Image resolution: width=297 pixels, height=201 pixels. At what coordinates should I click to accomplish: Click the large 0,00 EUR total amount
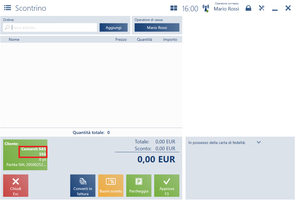pyautogui.click(x=157, y=159)
